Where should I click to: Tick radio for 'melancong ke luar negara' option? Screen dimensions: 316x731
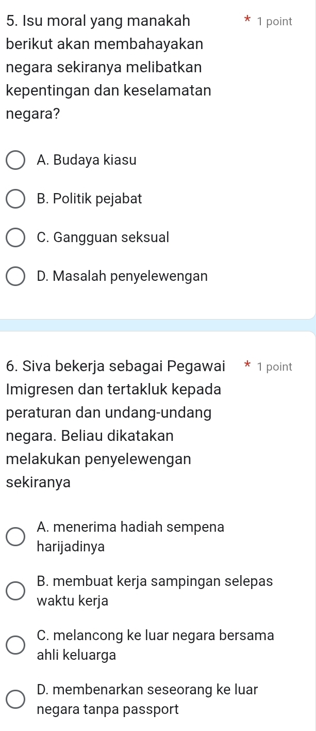pos(15,645)
